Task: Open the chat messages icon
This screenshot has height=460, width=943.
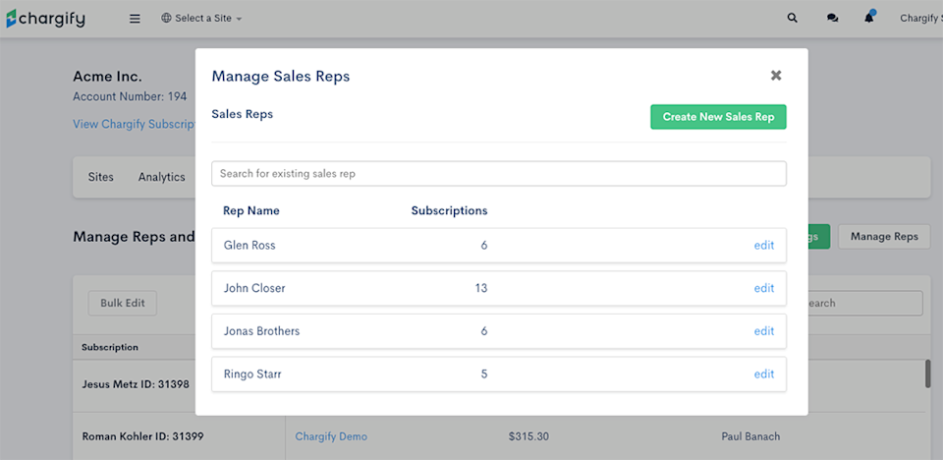Action: tap(833, 18)
